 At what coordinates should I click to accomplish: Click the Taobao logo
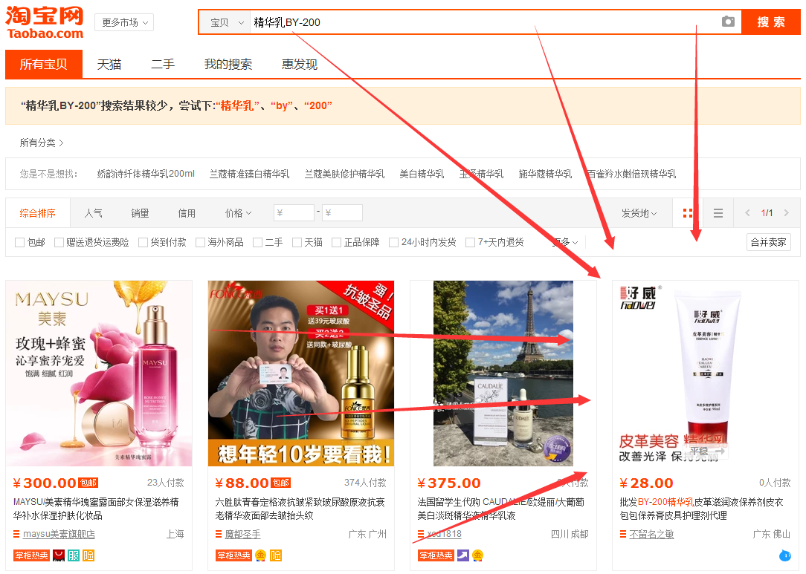pos(44,22)
